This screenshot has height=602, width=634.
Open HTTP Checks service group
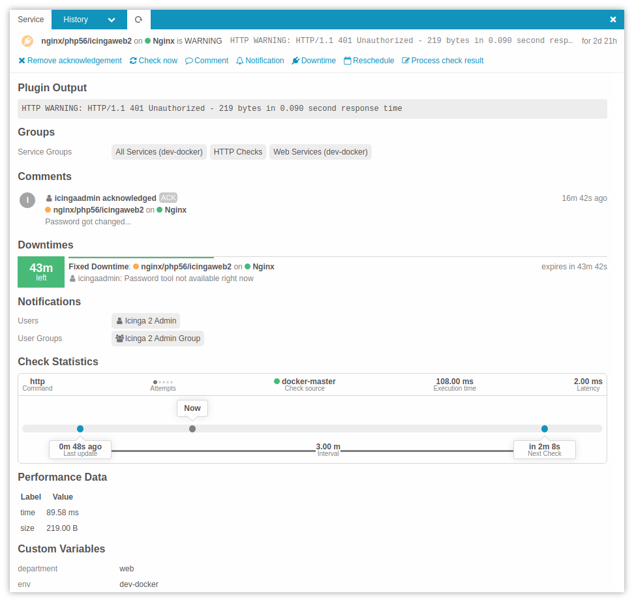pyautogui.click(x=238, y=152)
